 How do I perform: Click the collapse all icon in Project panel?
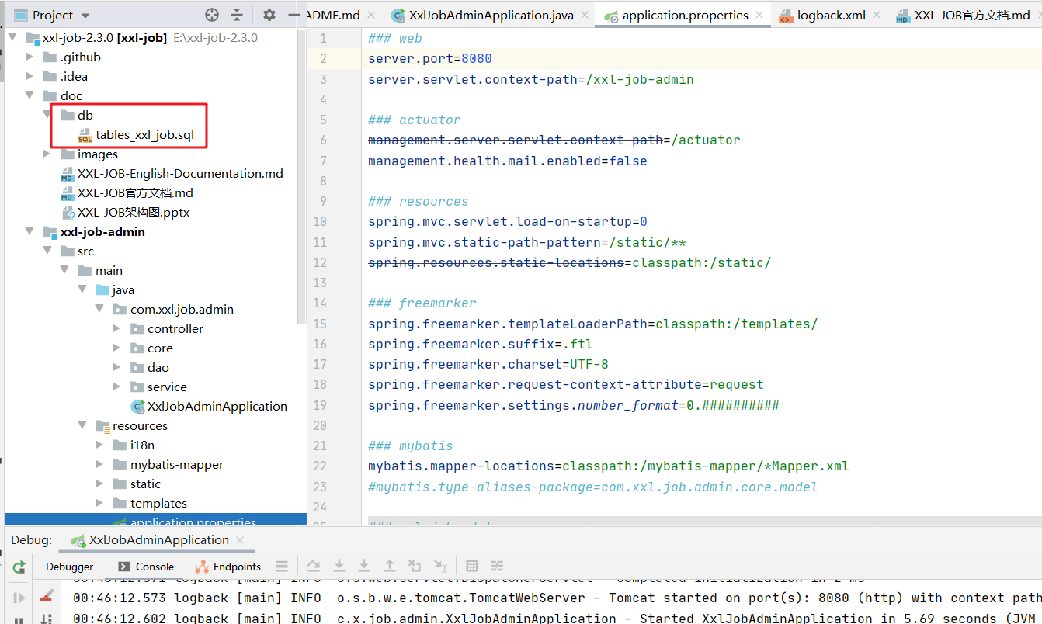[237, 15]
